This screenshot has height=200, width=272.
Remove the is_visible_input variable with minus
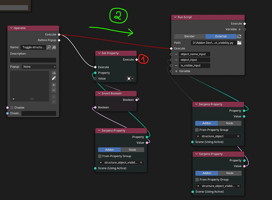coord(176,65)
